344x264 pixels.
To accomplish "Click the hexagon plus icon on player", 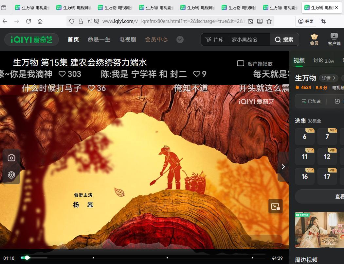I will click(11, 175).
